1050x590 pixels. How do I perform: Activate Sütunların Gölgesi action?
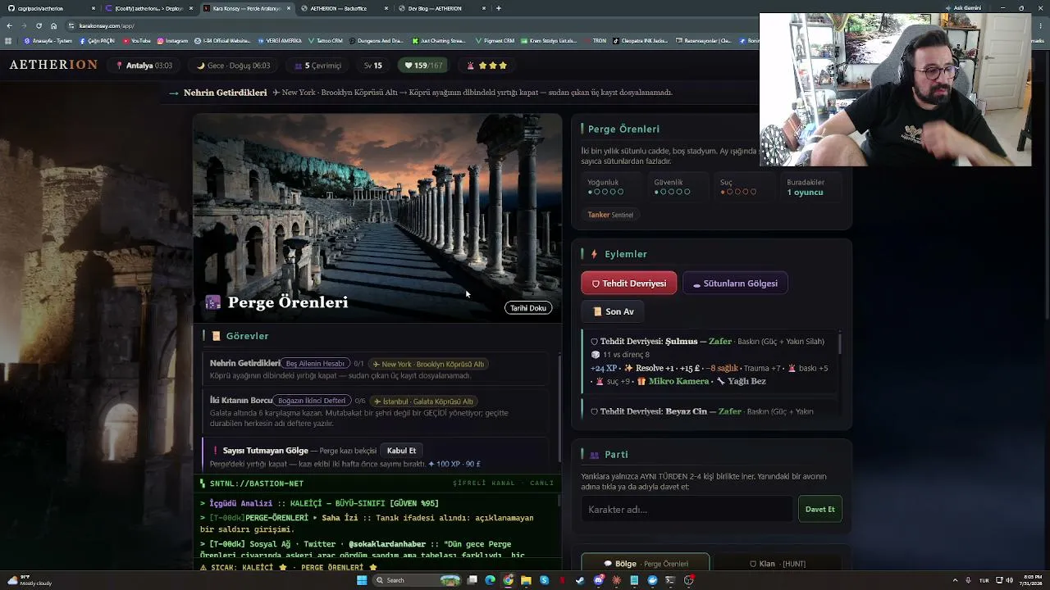coord(735,284)
